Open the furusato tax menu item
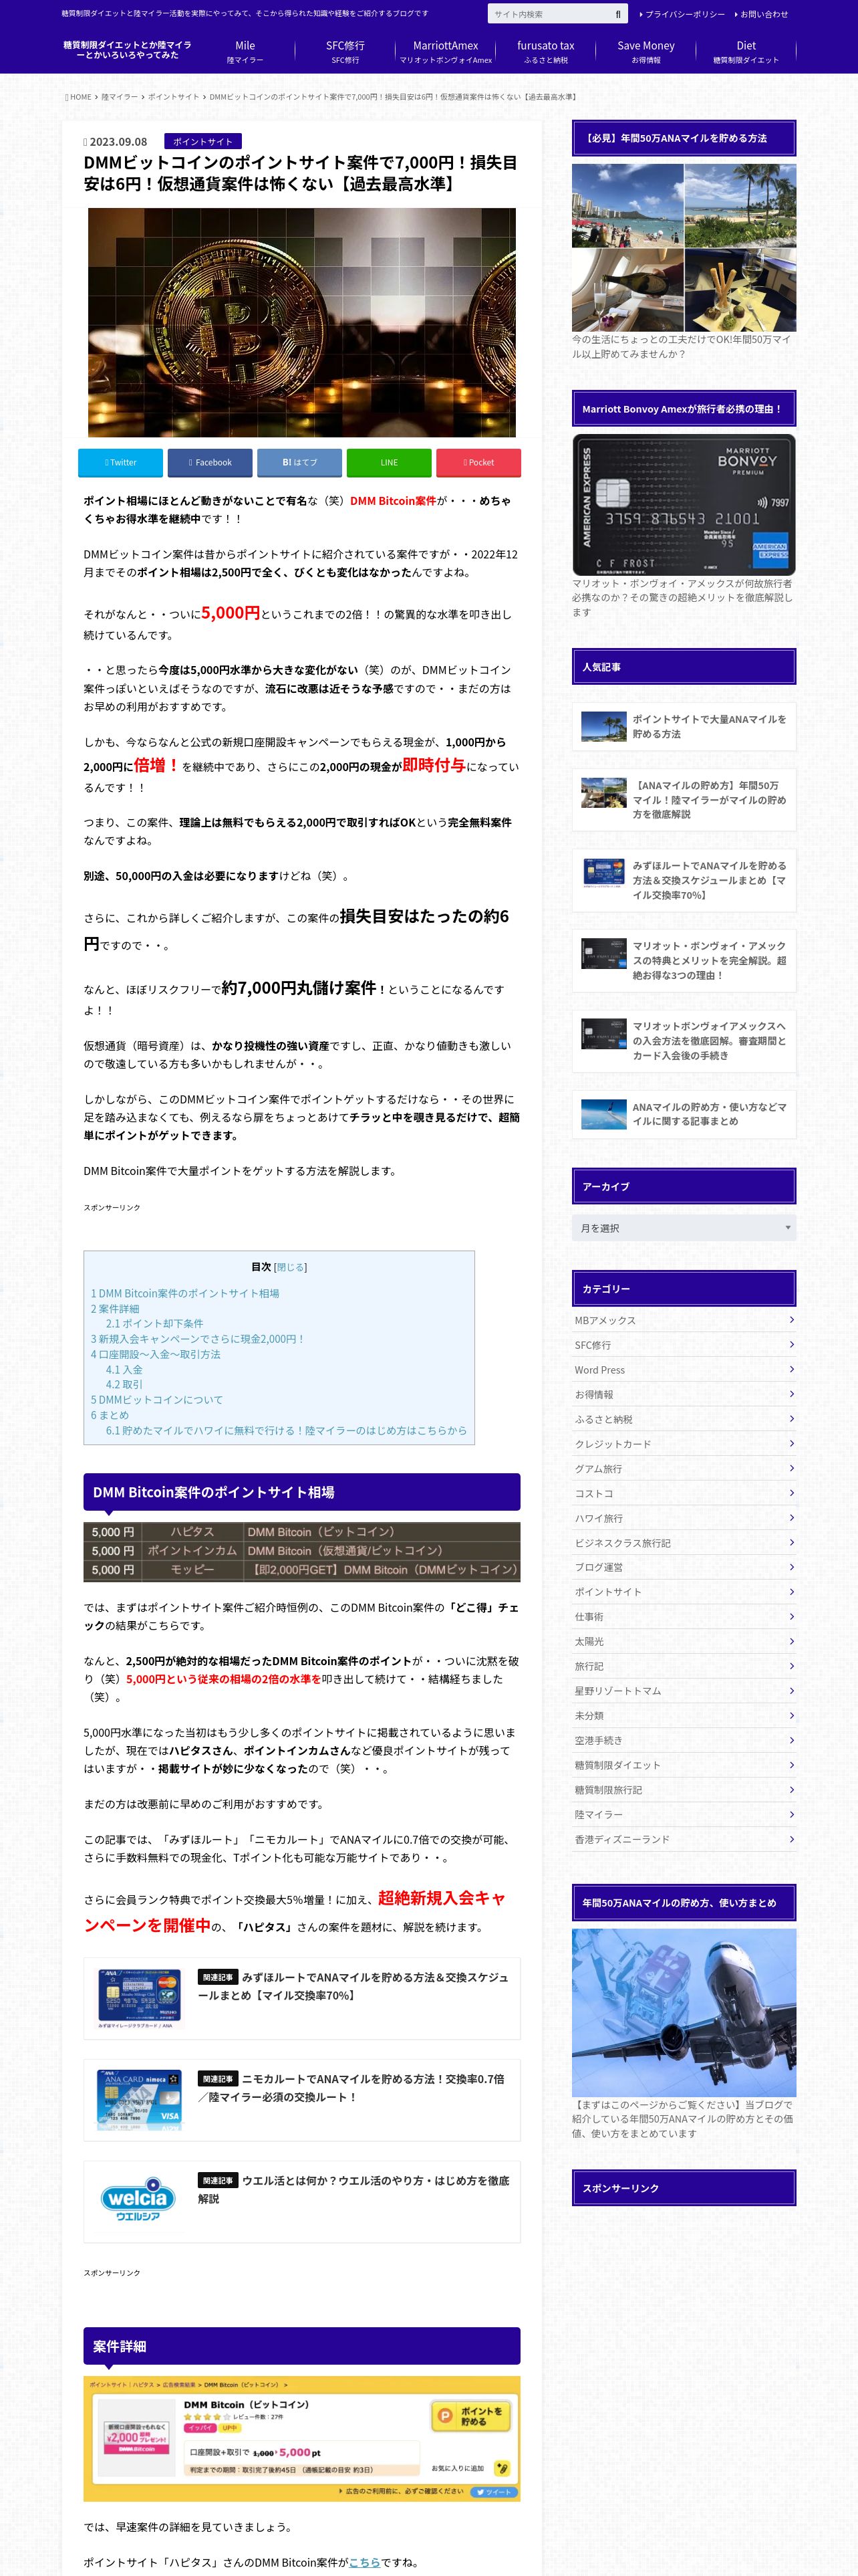This screenshot has width=858, height=2576. pos(545,52)
